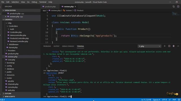
Task: Open channels.php route file
Action: pos(13,84)
